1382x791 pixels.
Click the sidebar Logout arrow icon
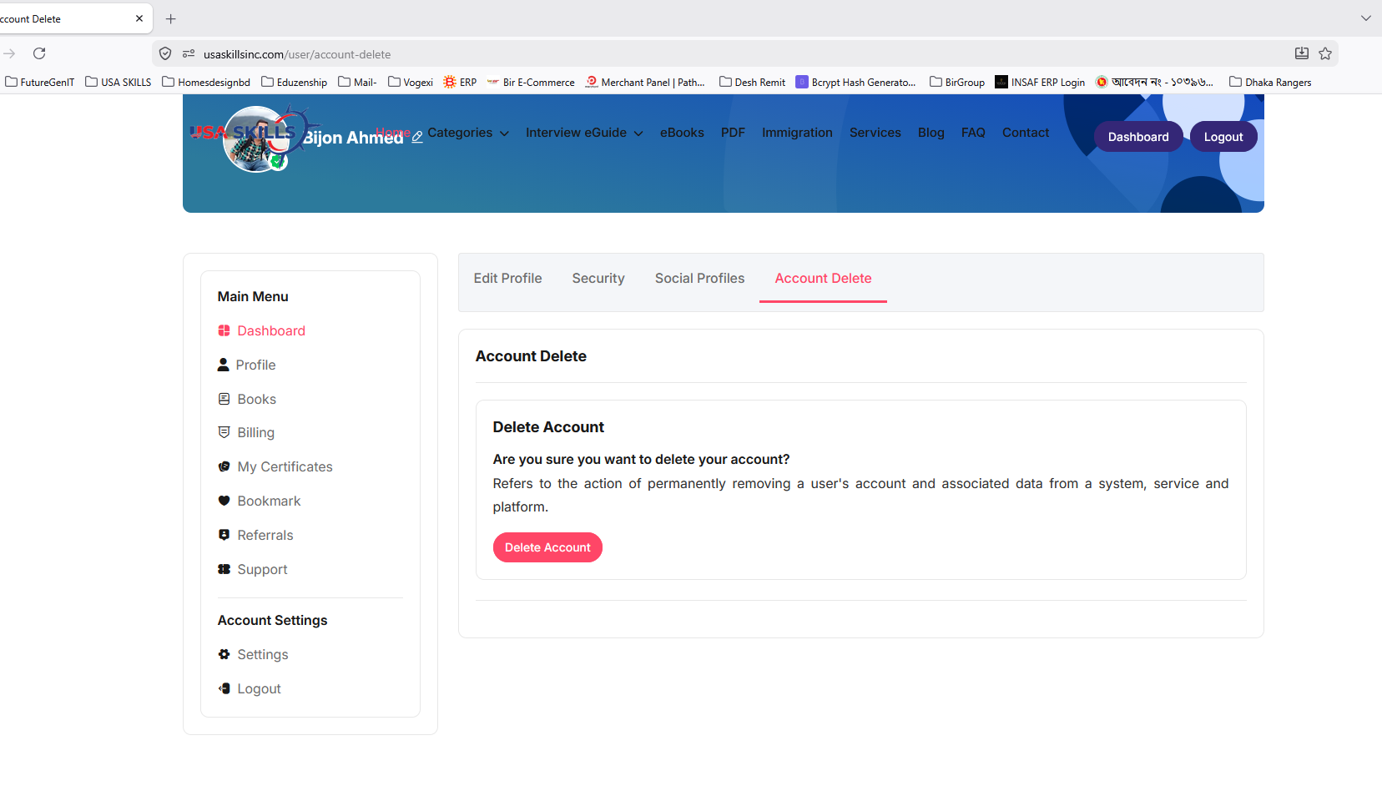(x=224, y=688)
